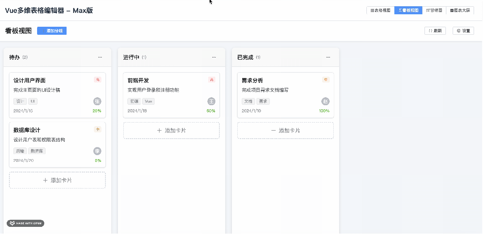Click the 看板视图 page heading

click(18, 31)
